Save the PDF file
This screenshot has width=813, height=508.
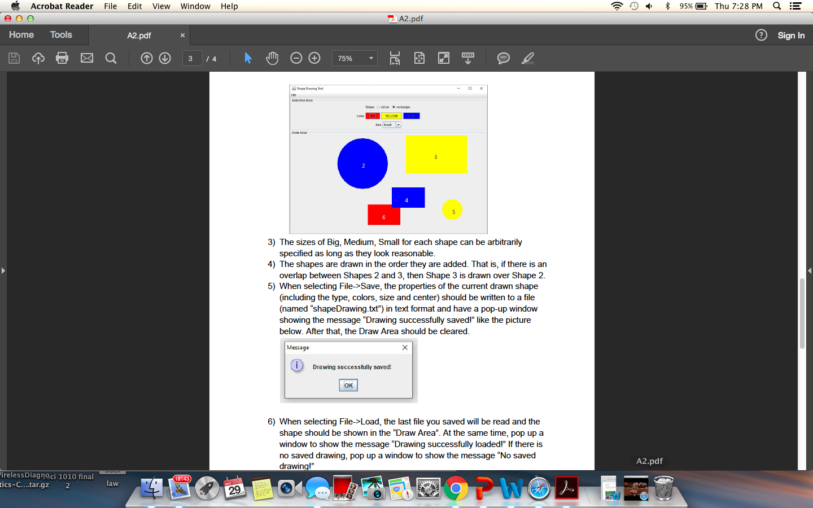coord(14,58)
